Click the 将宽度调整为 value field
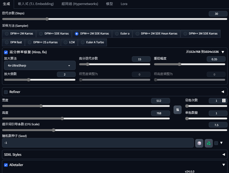The image size is (229, 173). [x=141, y=74]
